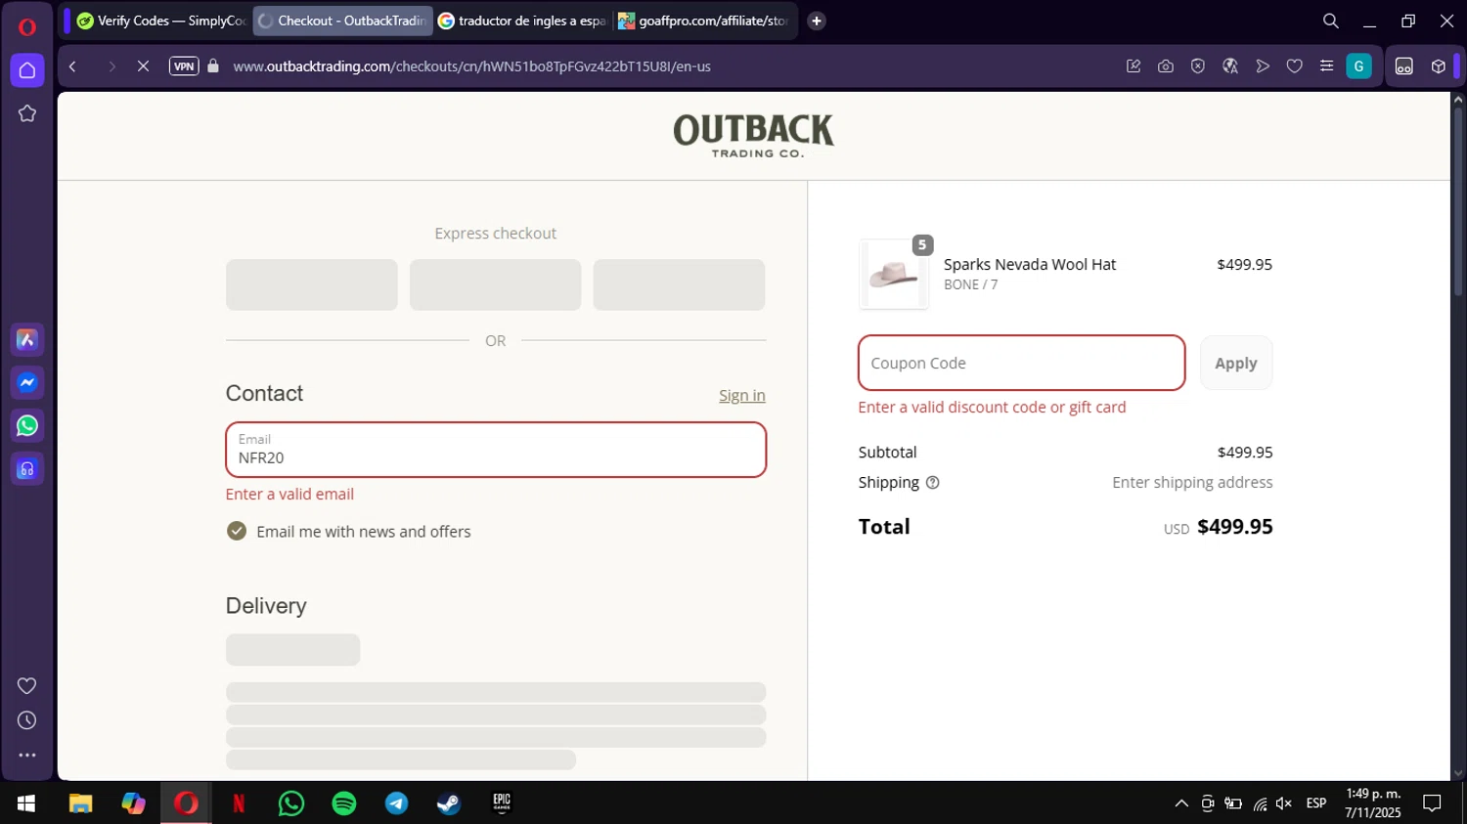This screenshot has height=824, width=1467.
Task: Open the sidebar heart pinboards icon
Action: coord(27,686)
